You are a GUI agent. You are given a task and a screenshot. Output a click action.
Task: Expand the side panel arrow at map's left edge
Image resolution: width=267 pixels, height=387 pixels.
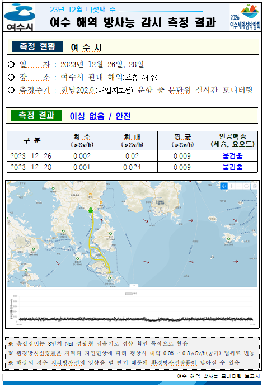8,253
